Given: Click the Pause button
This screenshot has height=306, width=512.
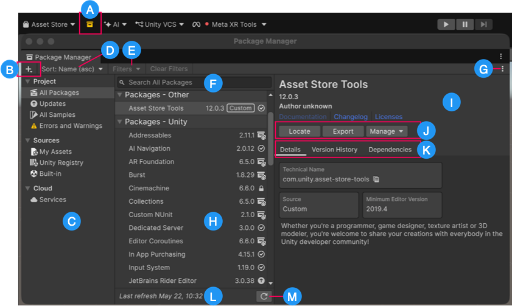Looking at the screenshot, I should tap(465, 24).
